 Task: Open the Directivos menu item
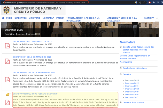point(20,18)
